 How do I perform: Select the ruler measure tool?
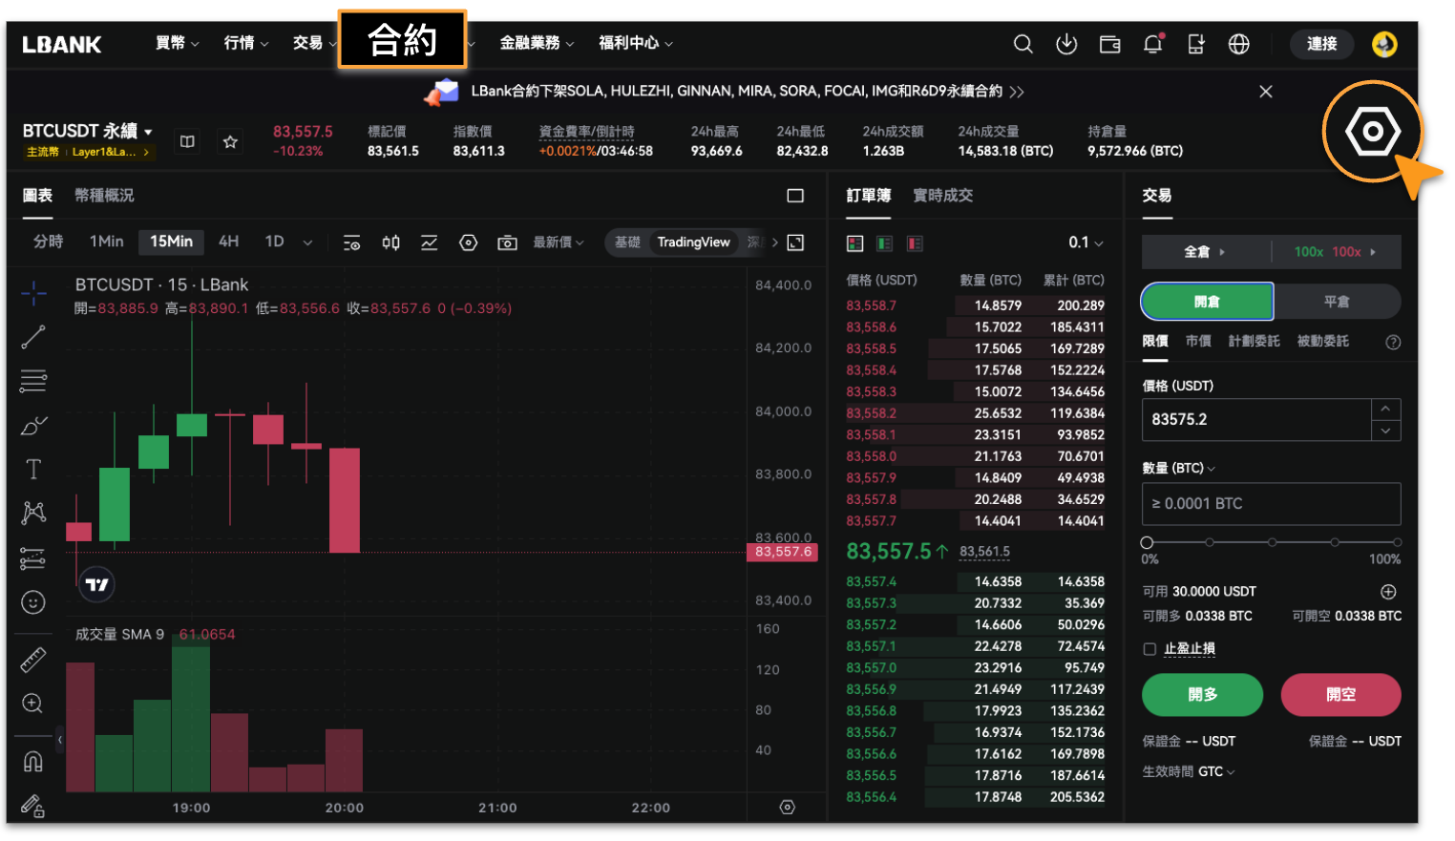pos(33,660)
